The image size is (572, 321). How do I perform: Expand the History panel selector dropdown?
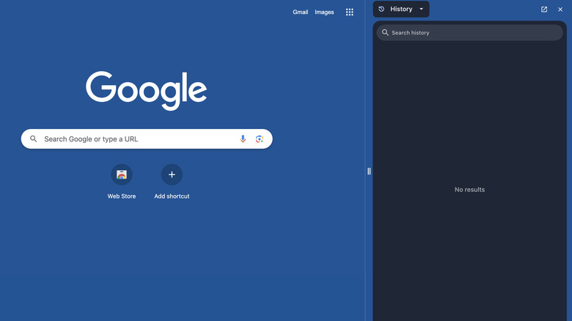point(422,9)
